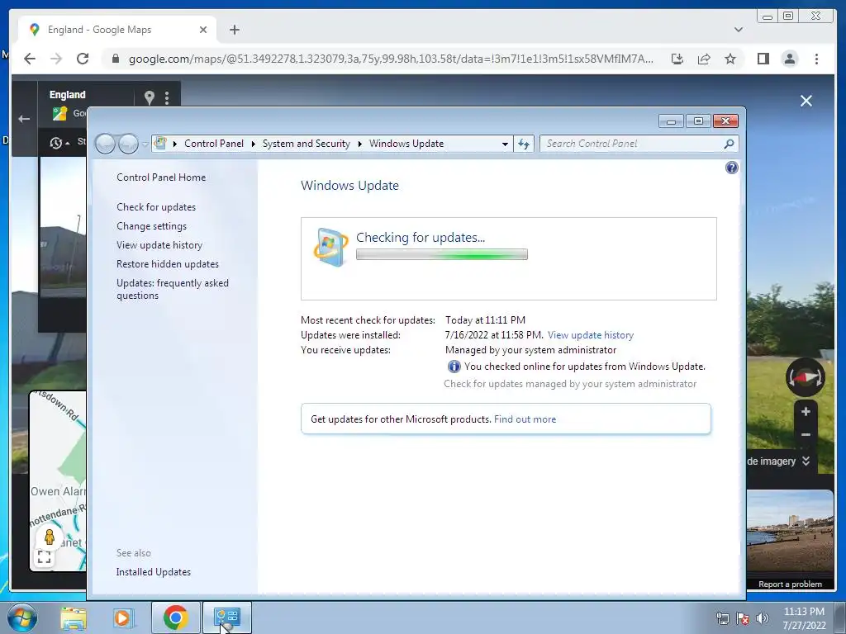Click the share page icon in Chrome

click(704, 59)
